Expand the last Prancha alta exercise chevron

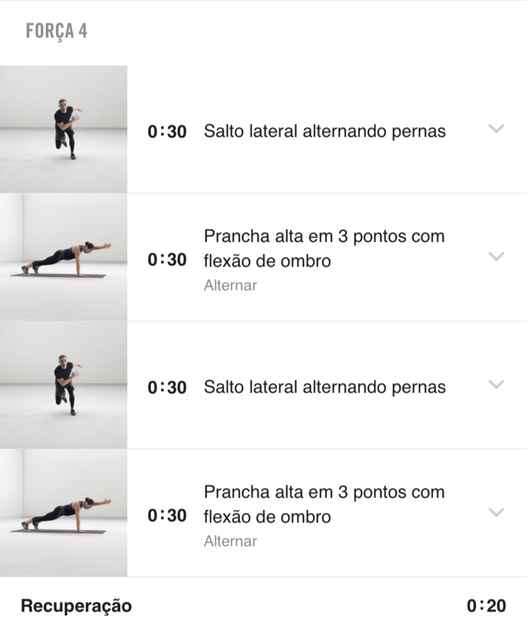coord(496,513)
